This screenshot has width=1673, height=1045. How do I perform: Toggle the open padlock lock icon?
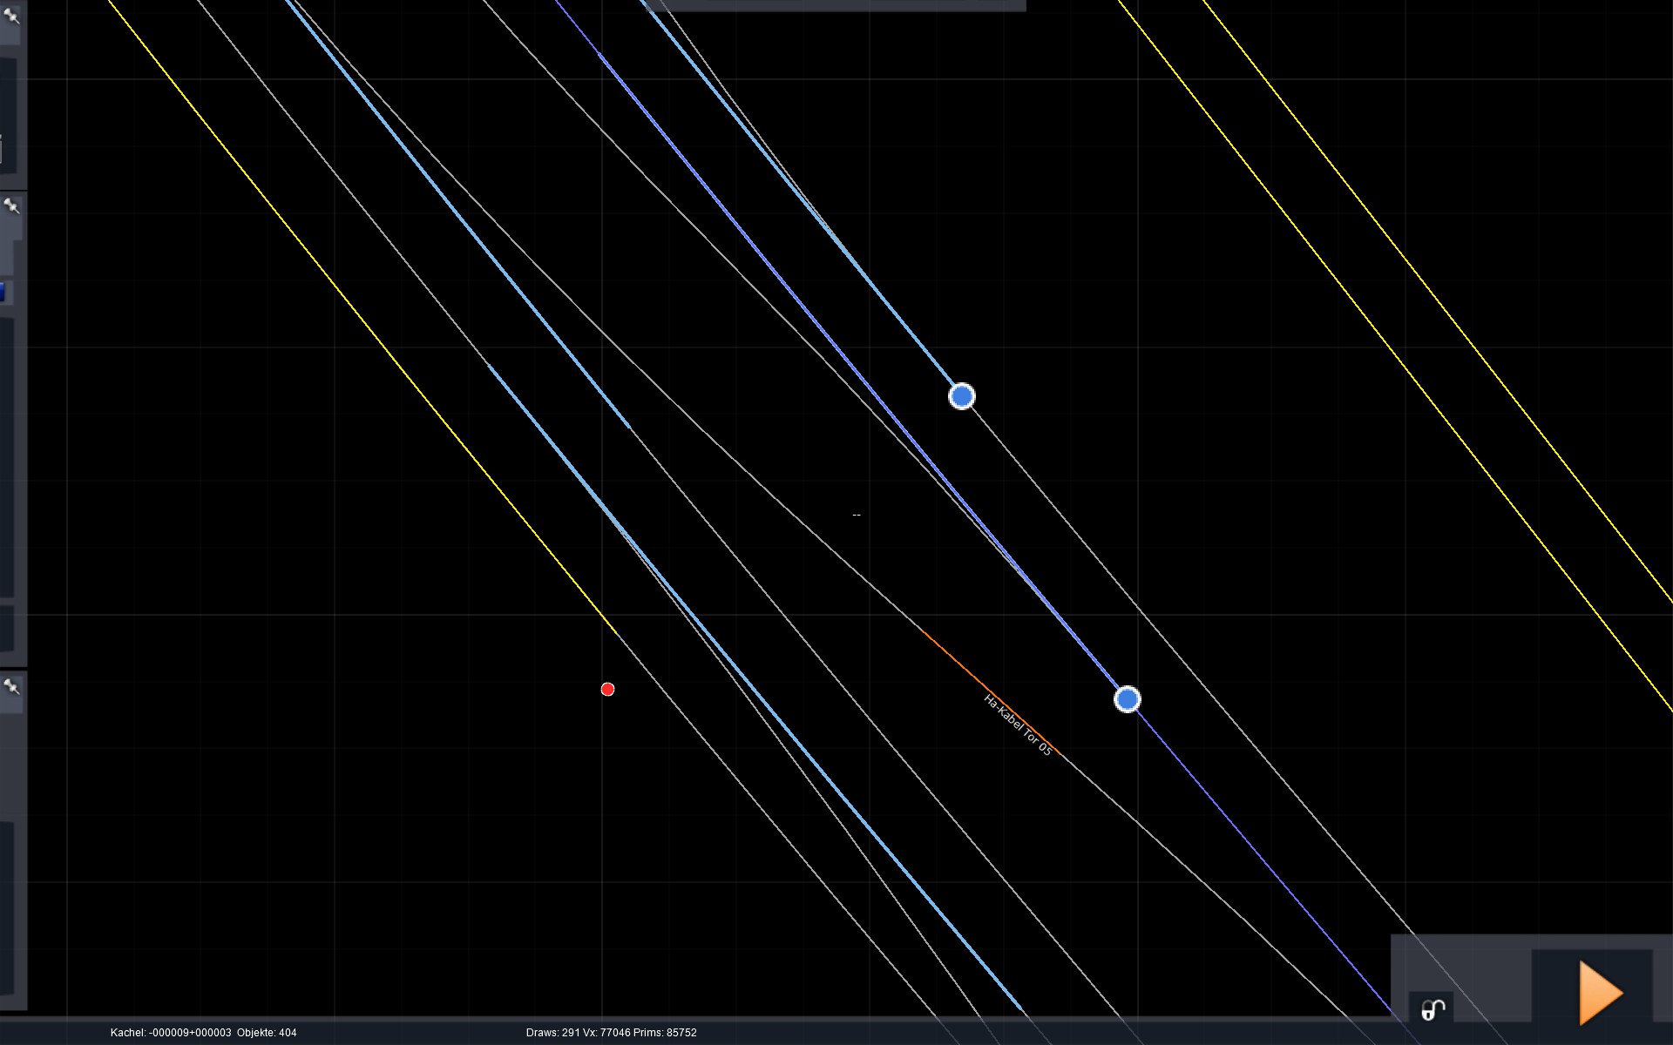click(x=1433, y=1009)
